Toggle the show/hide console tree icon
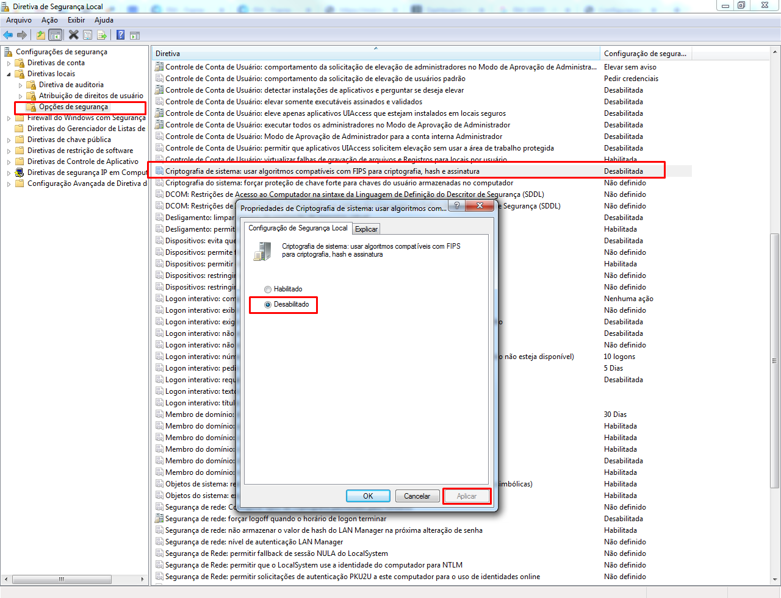The height and width of the screenshot is (598, 781). [x=56, y=35]
